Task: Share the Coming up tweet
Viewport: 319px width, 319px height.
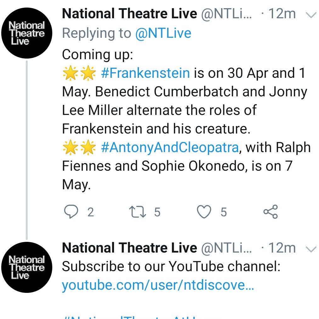Action: point(271,212)
